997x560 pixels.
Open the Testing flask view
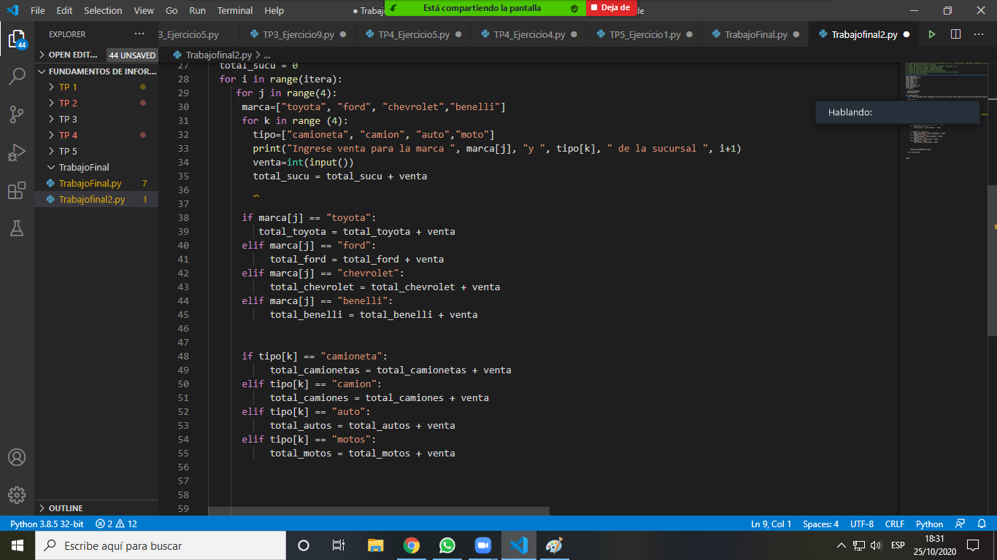pyautogui.click(x=17, y=228)
